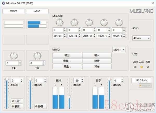Click the digital level value field
Viewport: 156px width, 113px height.
[x=117, y=80]
